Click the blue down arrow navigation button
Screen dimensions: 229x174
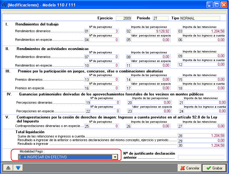[18, 168]
